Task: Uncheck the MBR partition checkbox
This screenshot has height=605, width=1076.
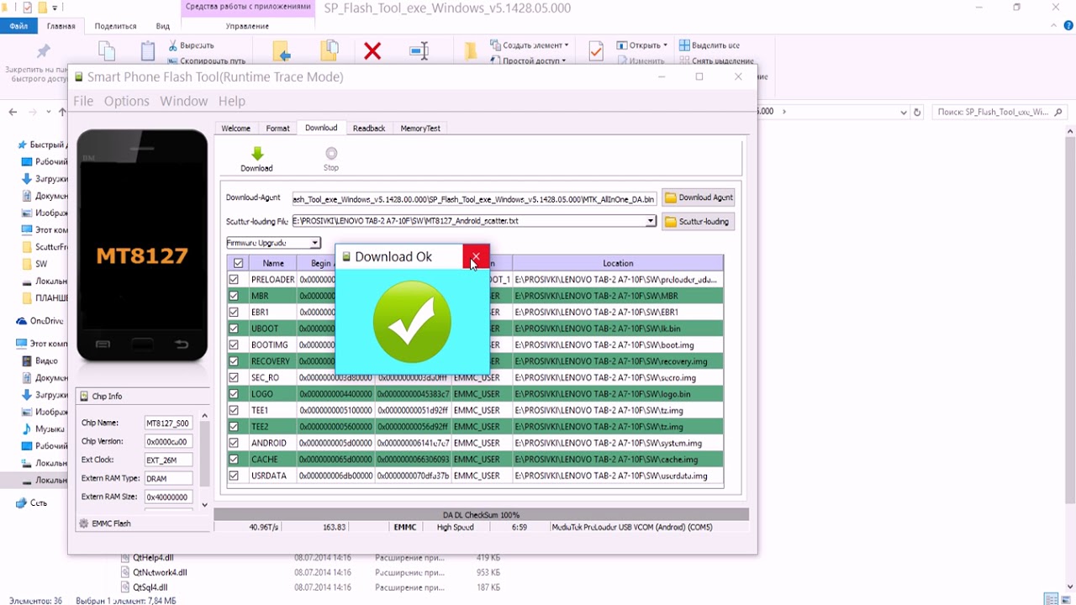Action: [234, 296]
